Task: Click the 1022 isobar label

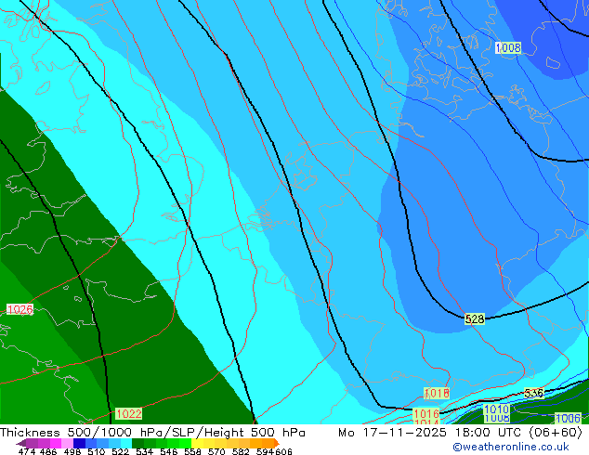Action: [129, 414]
